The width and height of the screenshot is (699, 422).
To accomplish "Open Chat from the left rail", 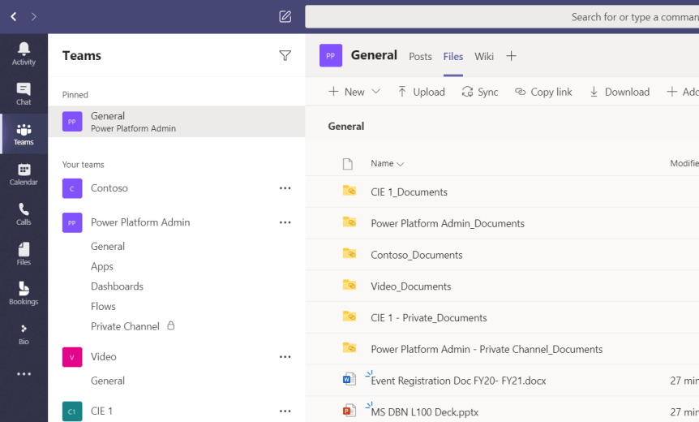I will pos(24,94).
